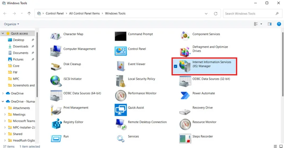Open the Help button
284x148 pixels.
click(x=279, y=24)
